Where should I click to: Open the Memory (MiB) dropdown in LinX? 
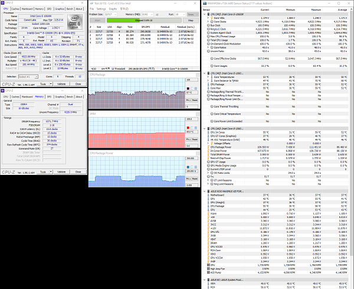tap(152, 14)
